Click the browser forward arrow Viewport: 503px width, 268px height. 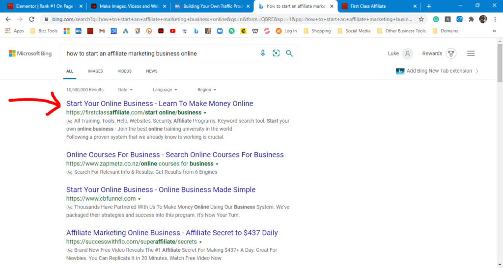click(x=20, y=19)
